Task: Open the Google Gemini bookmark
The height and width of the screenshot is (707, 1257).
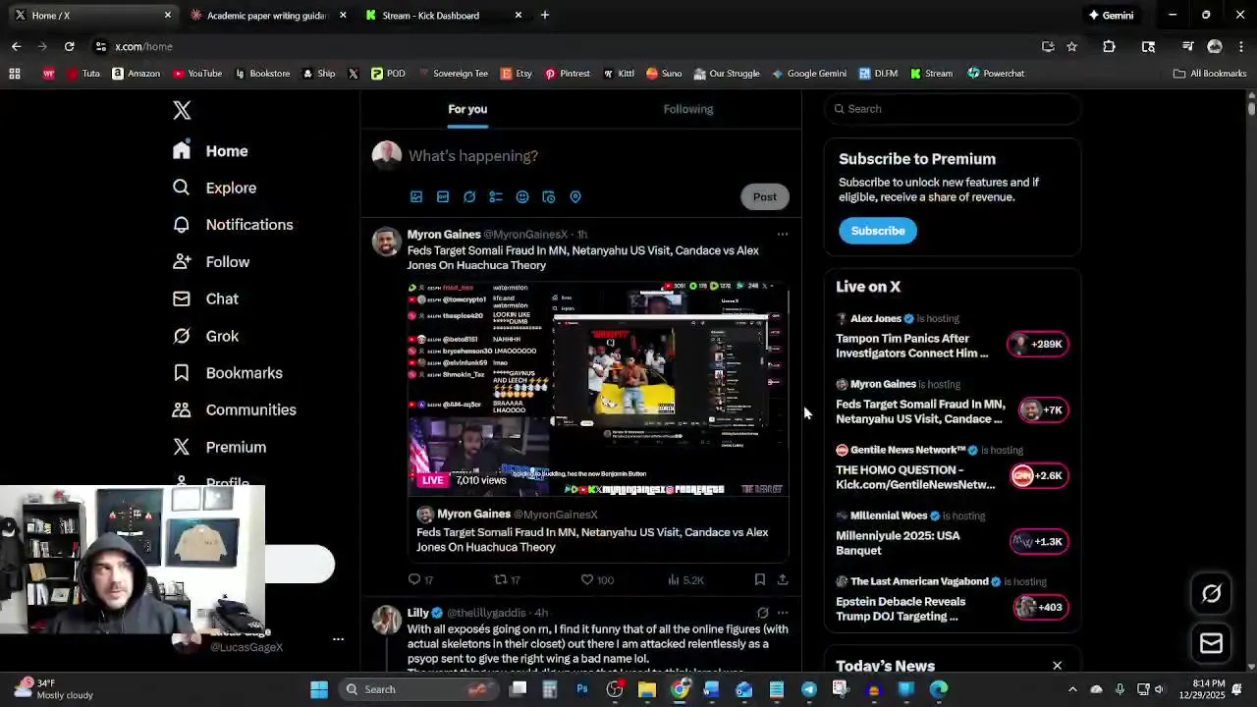Action: 808,73
